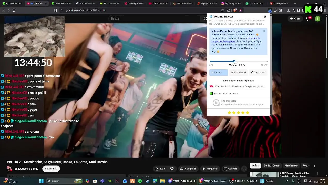The width and height of the screenshot is (328, 185).
Task: Select the Todos filter chip
Action: pyautogui.click(x=255, y=165)
